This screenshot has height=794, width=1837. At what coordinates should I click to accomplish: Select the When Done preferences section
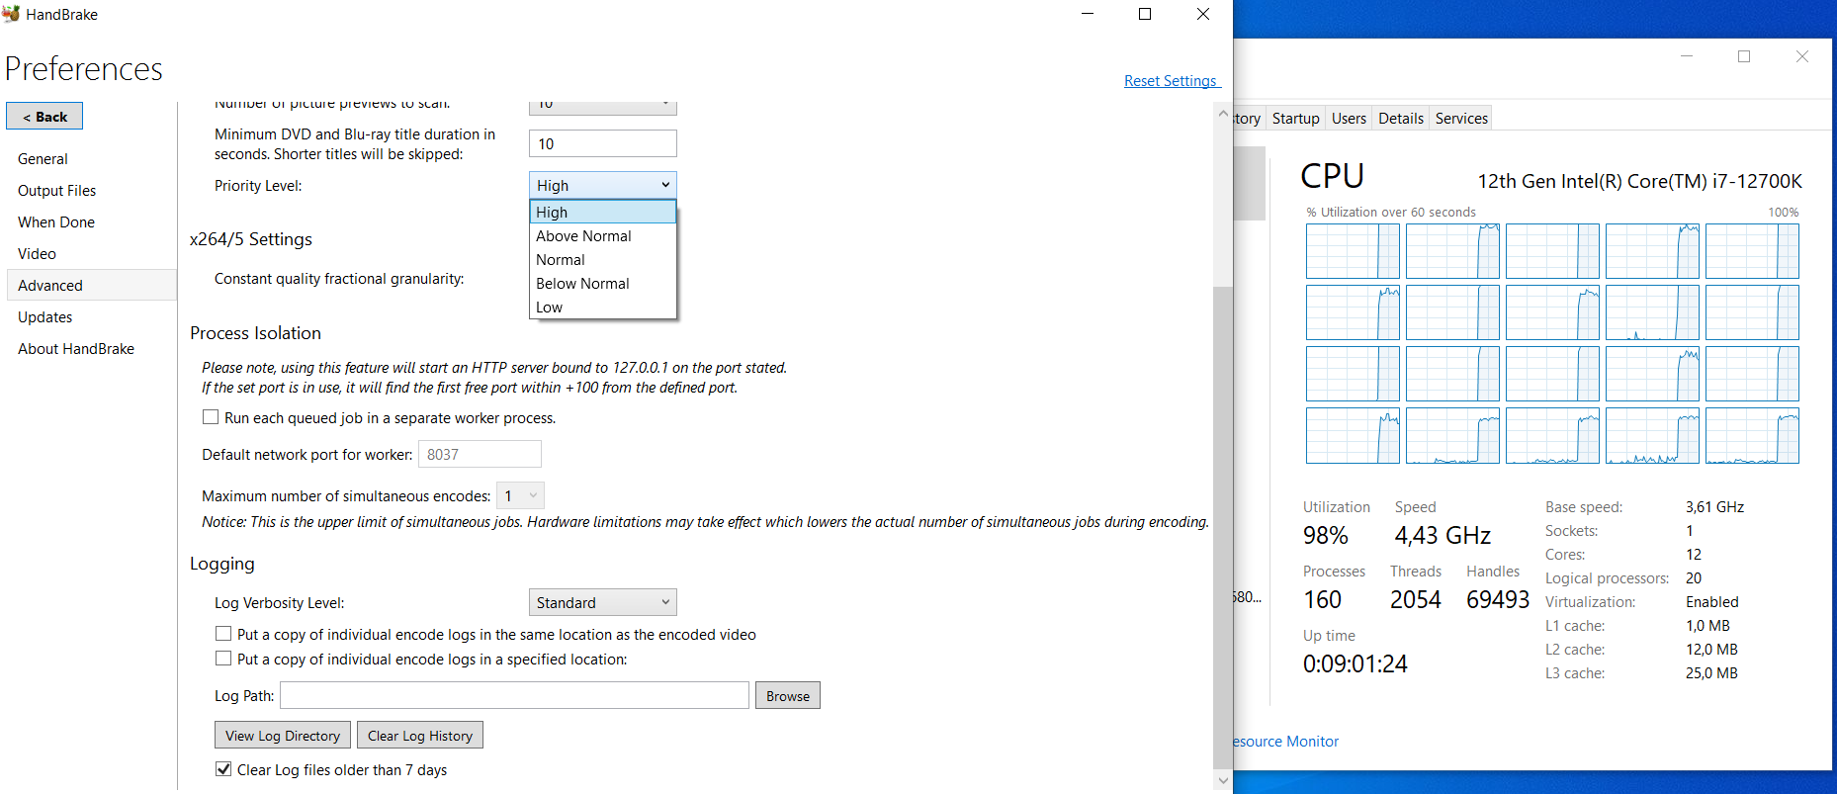[56, 222]
